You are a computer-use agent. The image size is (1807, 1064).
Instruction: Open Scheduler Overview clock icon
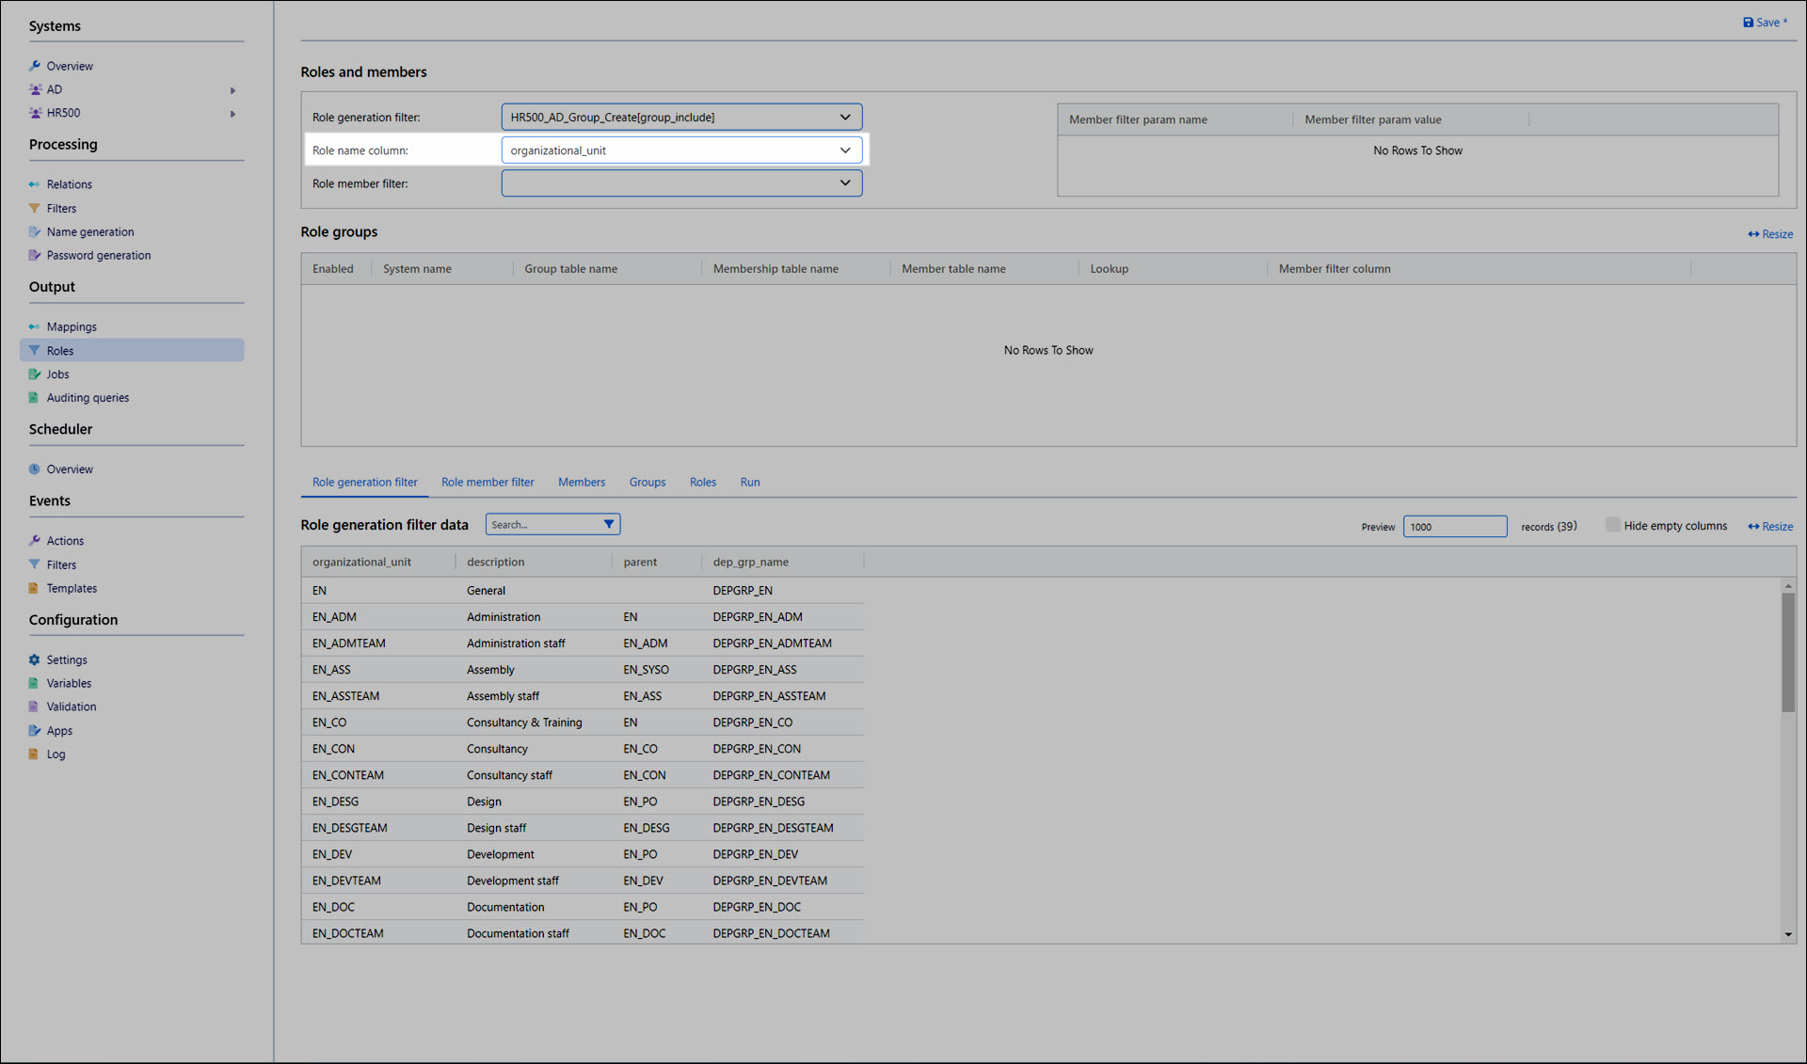point(35,468)
